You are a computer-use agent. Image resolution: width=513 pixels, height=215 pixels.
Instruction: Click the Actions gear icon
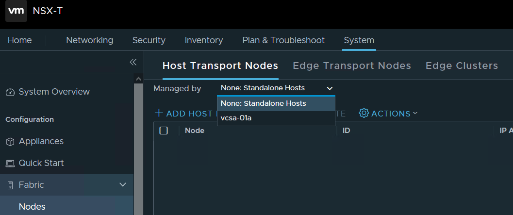click(x=364, y=113)
